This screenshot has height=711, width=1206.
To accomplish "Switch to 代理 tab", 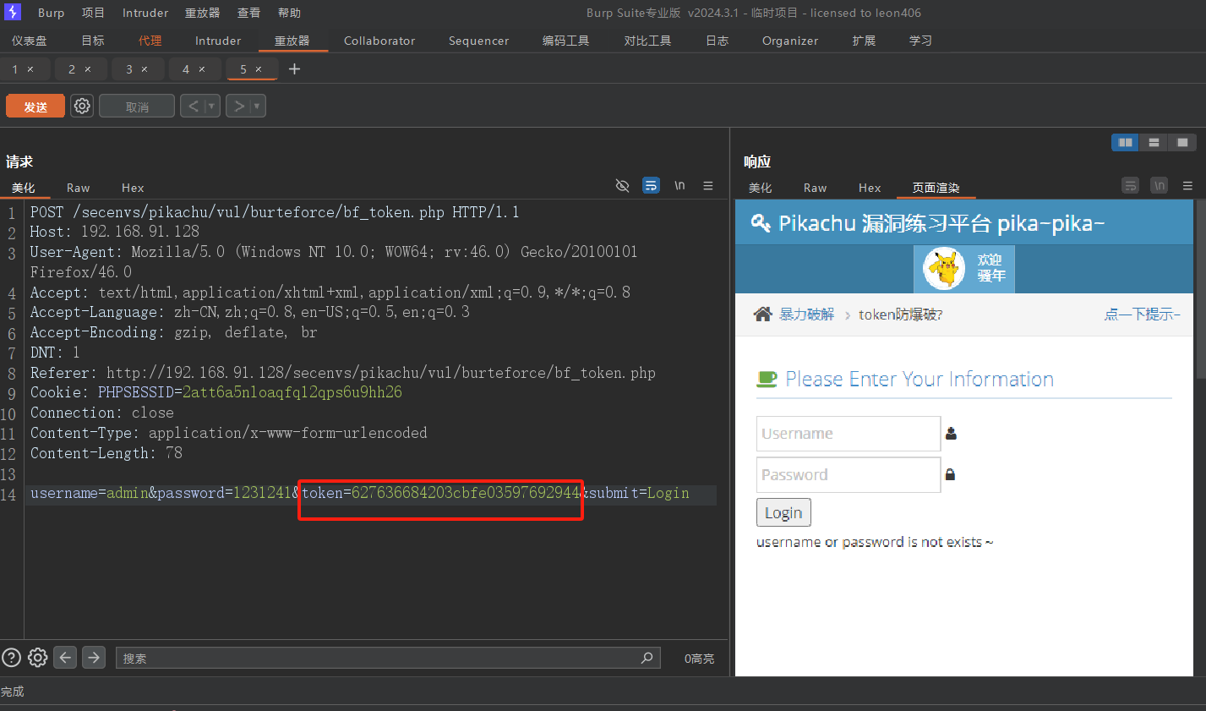I will 150,41.
